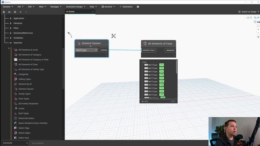Click the library All Elements of Class icon
The width and height of the screenshot is (260, 146).
(15, 64)
